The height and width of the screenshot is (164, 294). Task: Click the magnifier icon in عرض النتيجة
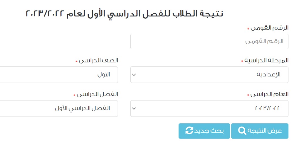click(x=242, y=131)
